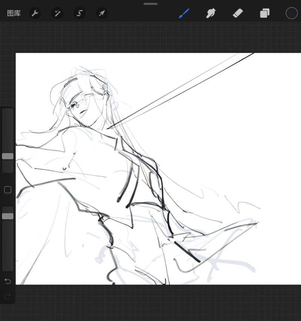Tap the square modify button in sidebar
301x321 pixels.
[8, 190]
